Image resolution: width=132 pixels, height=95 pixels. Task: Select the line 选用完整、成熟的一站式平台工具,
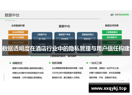click(105, 68)
